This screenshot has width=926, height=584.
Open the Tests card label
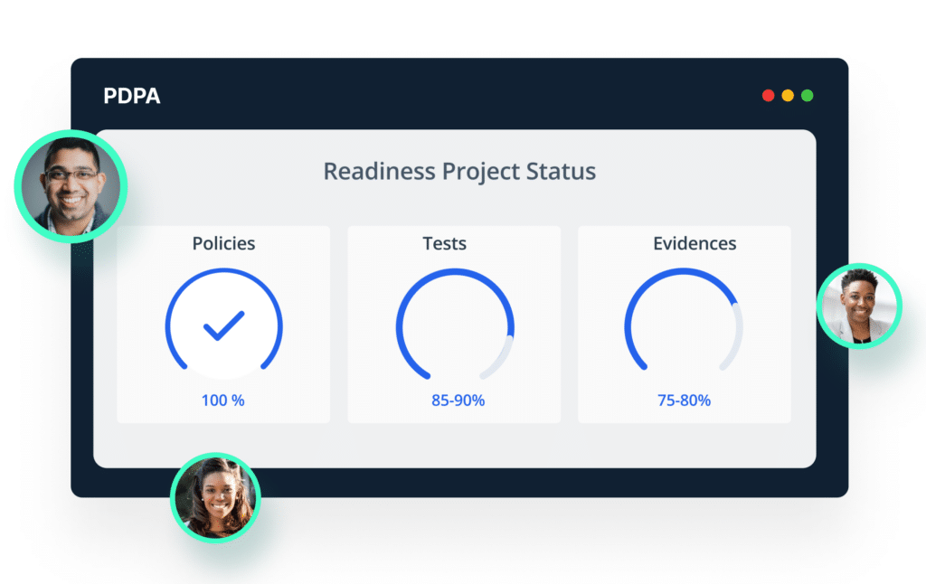tap(444, 243)
